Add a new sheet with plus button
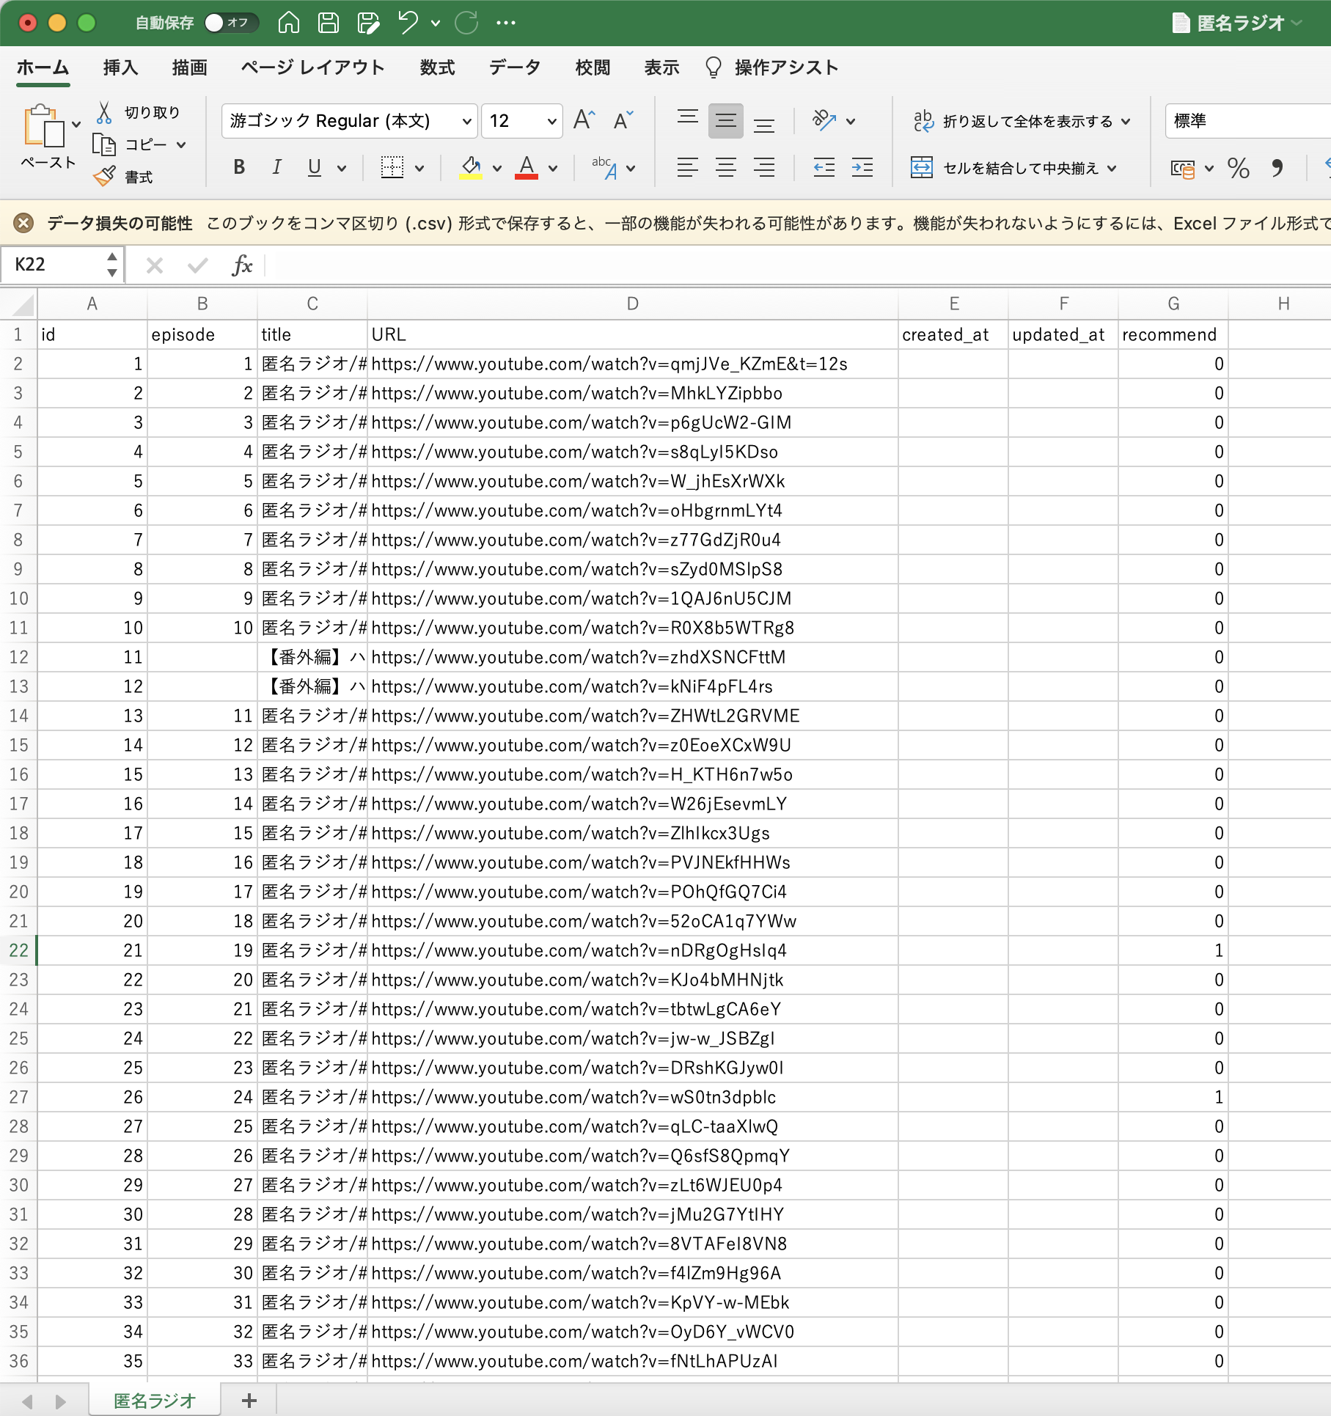1331x1416 pixels. pos(249,1400)
